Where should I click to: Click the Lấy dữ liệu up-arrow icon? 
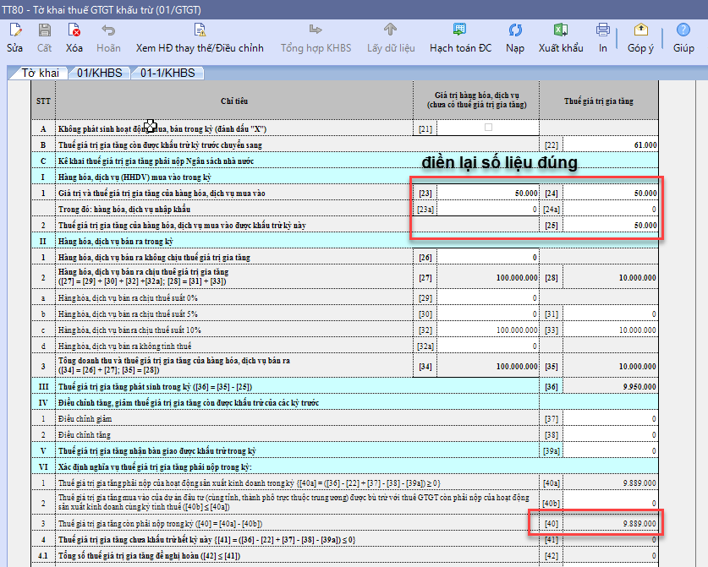click(391, 30)
